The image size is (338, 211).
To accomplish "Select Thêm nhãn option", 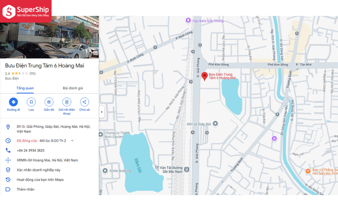I will [x=25, y=189].
